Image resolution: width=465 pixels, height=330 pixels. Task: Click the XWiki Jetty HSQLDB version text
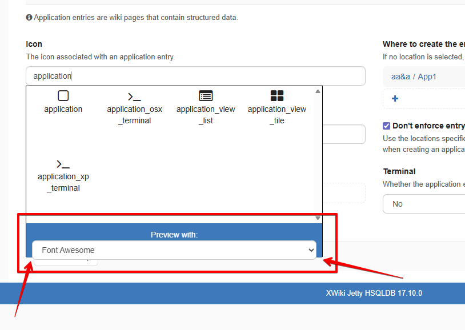click(x=374, y=293)
